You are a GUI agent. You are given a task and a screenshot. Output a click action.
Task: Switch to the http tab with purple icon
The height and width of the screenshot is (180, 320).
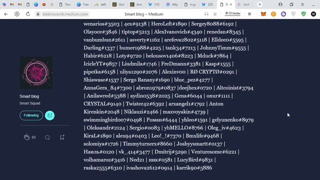[172, 4]
